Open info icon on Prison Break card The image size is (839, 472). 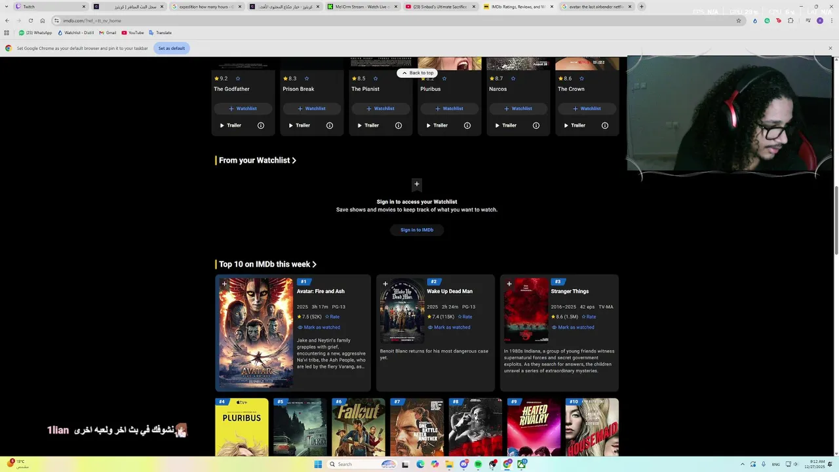330,125
